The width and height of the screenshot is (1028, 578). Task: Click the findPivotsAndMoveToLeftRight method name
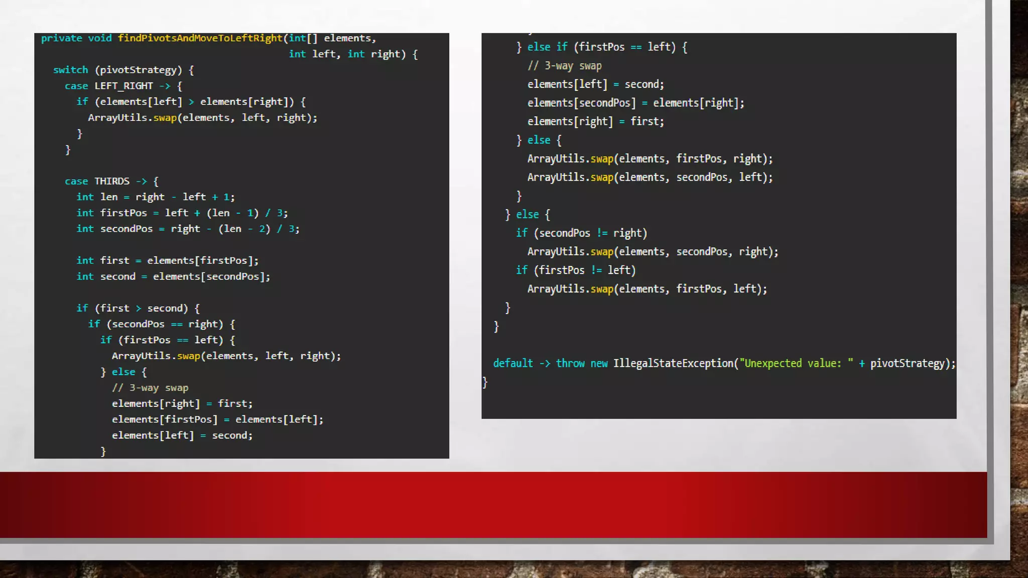point(200,38)
